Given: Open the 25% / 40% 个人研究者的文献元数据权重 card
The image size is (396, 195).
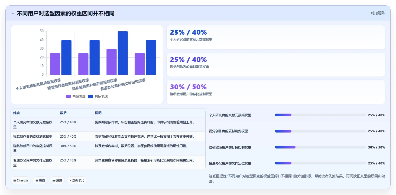Looking at the screenshot, I should (276, 37).
